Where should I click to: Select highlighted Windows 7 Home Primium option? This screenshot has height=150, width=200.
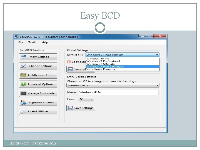(122, 67)
